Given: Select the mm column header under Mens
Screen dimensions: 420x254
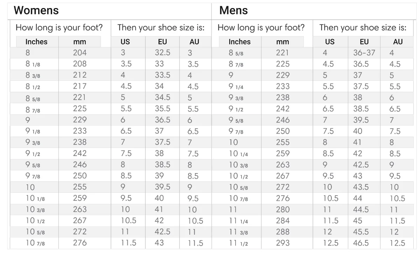Looking at the screenshot, I should click(282, 42).
